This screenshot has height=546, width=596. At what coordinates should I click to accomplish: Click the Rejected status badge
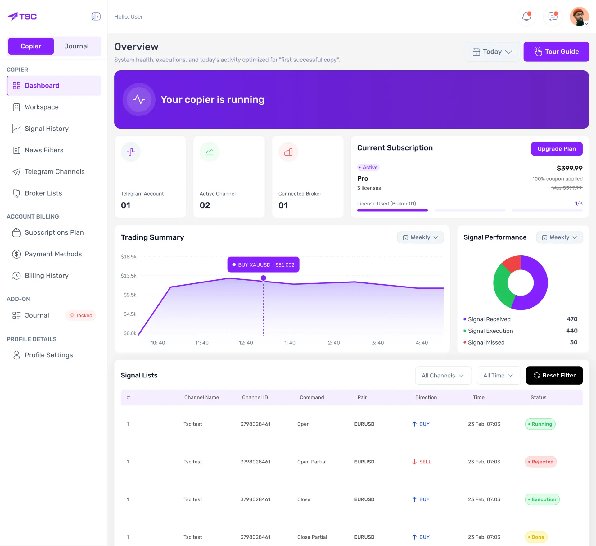(x=541, y=462)
